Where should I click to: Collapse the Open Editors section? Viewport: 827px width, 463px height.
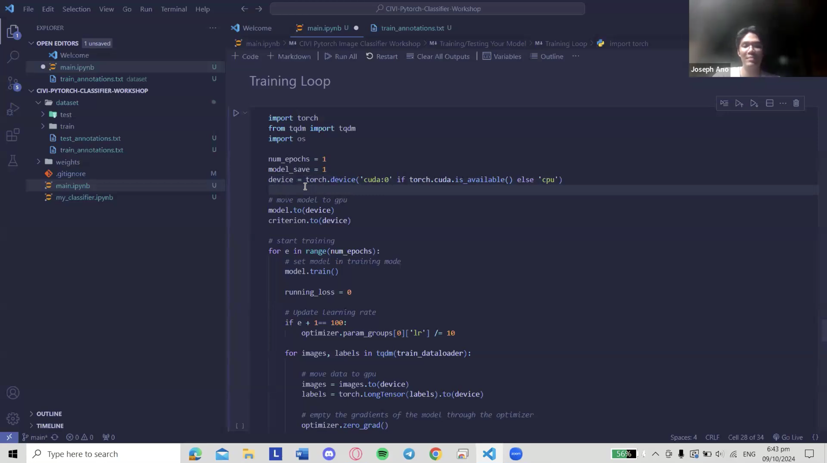coord(31,43)
